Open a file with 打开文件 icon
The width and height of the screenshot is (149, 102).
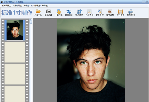(38, 13)
